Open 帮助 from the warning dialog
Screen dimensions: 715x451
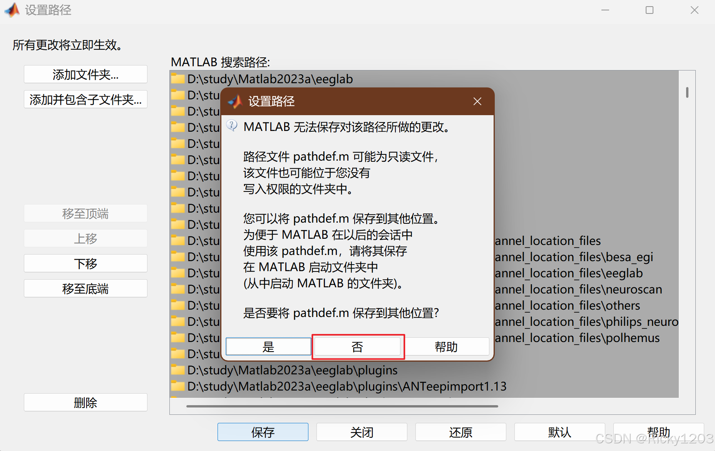coord(446,346)
